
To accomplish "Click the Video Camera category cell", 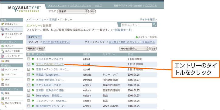I will (x=110, y=106).
